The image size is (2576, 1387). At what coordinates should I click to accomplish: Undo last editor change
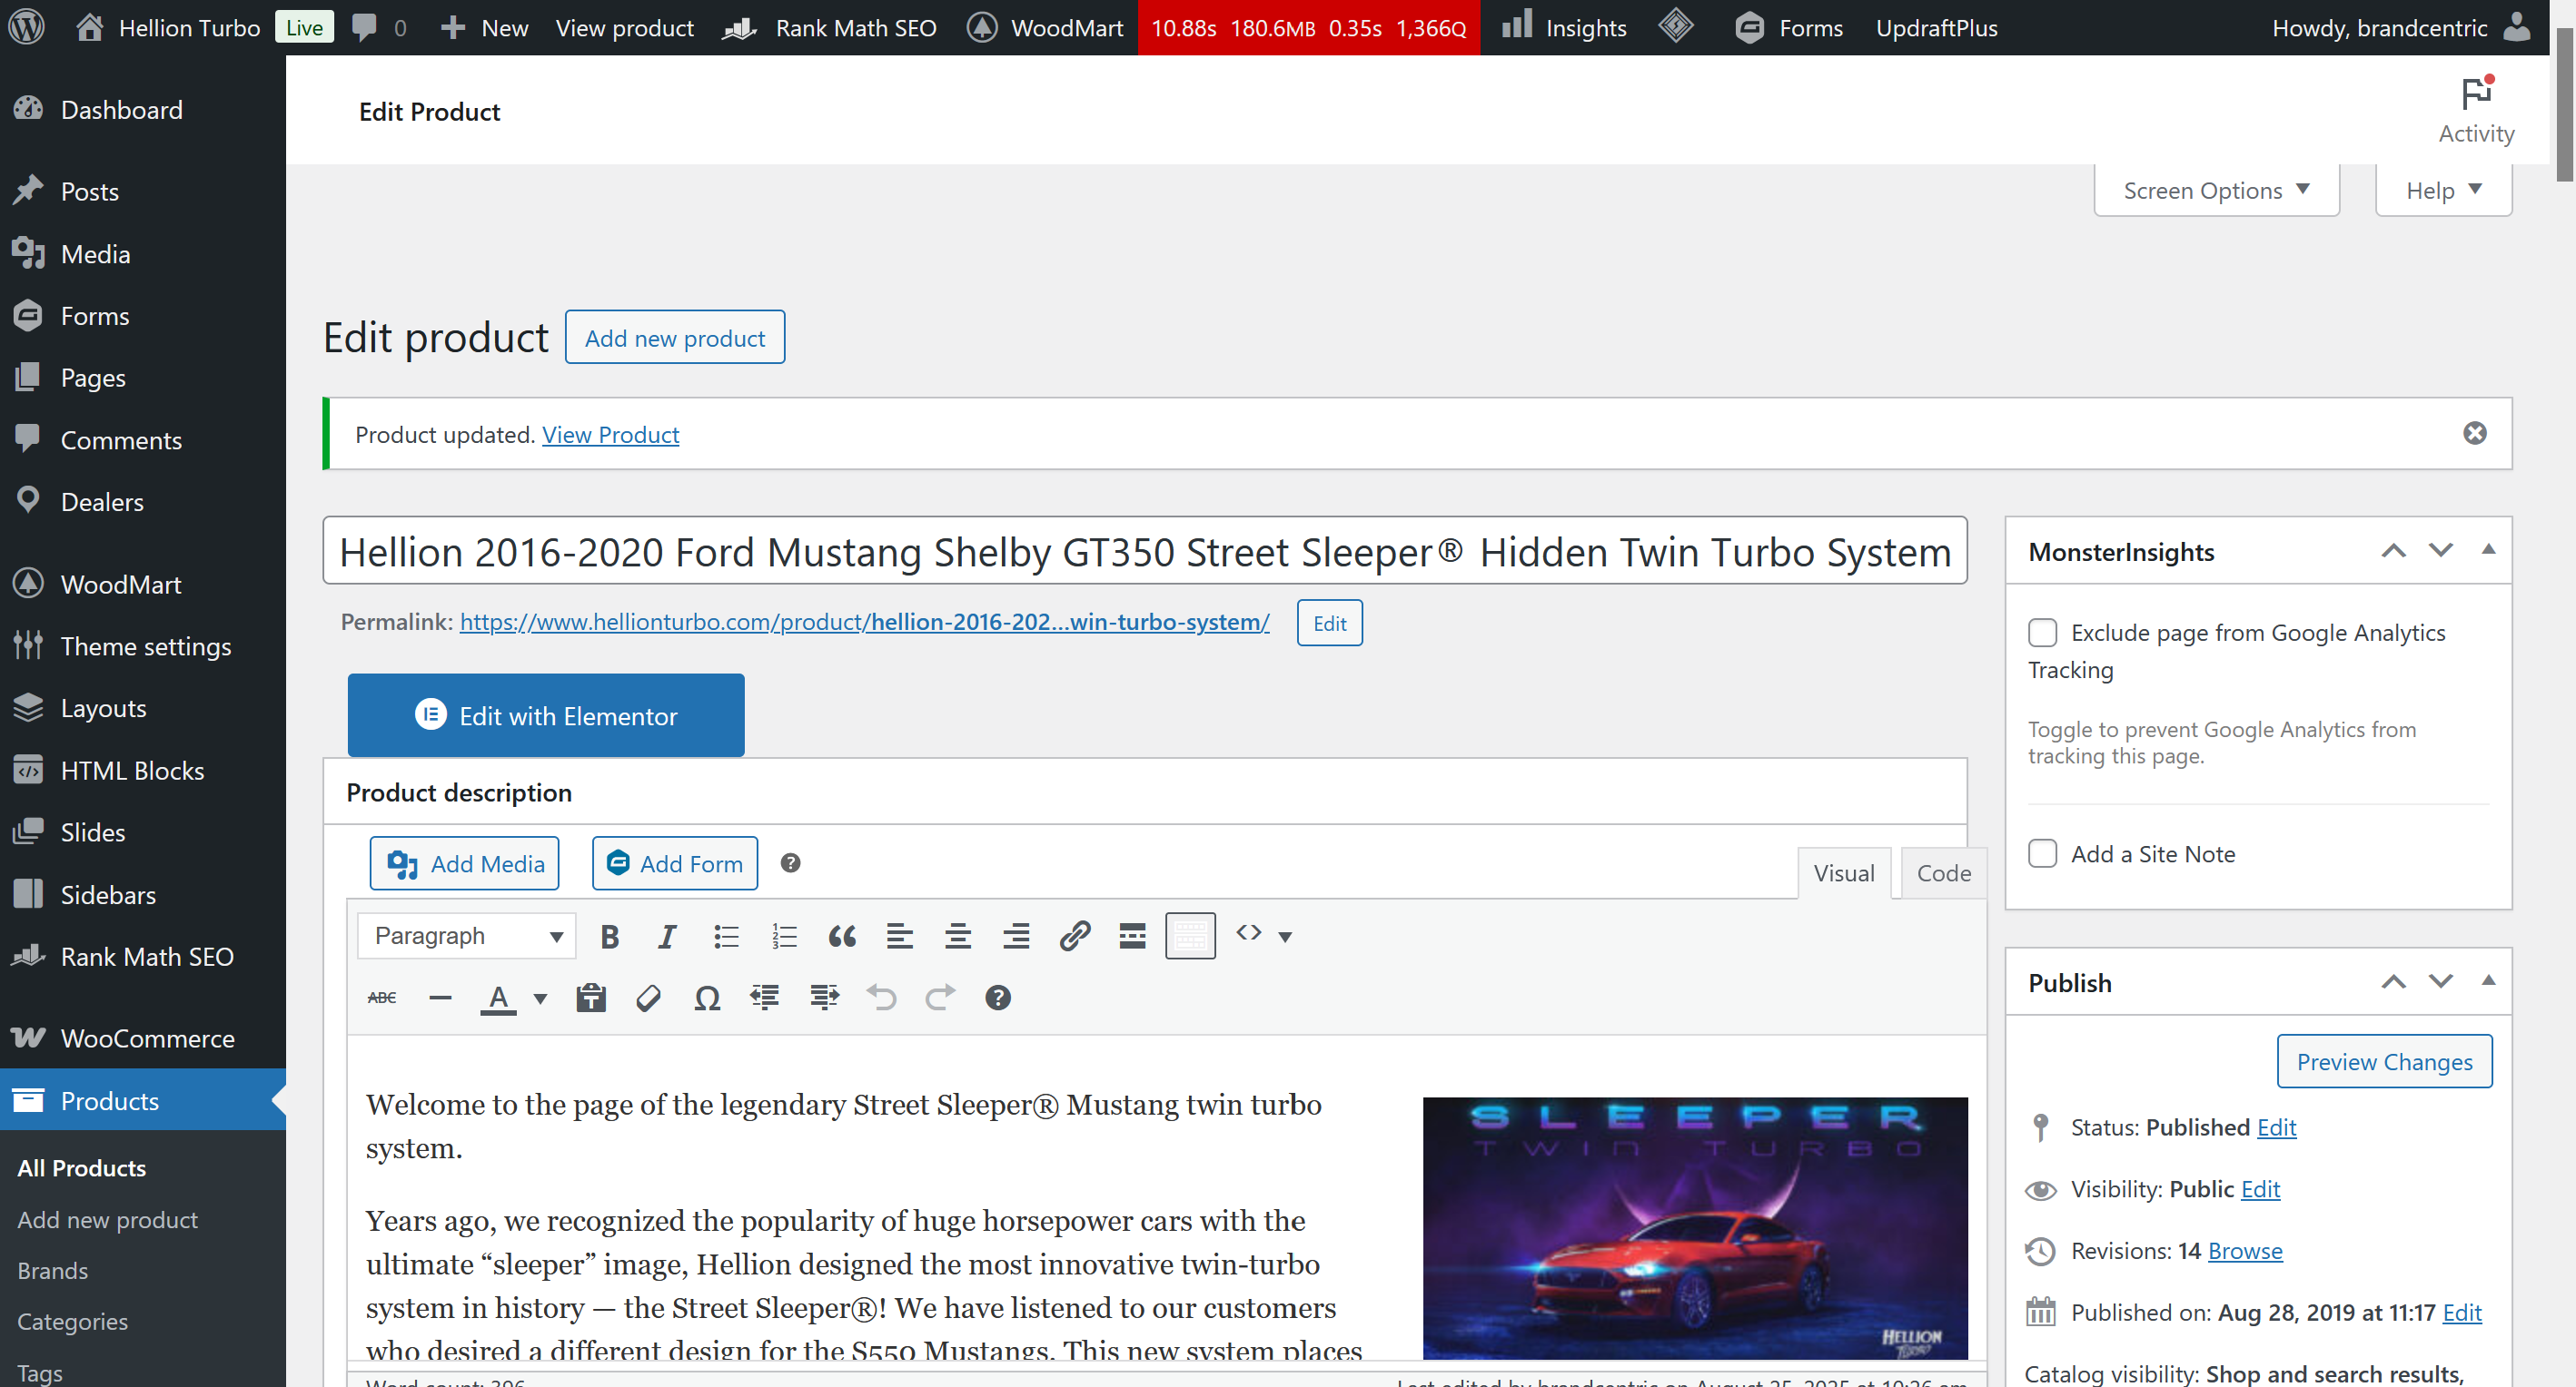point(882,998)
